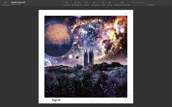Rotate the page with Pivoter
This screenshot has width=172, height=107.
[103, 2]
